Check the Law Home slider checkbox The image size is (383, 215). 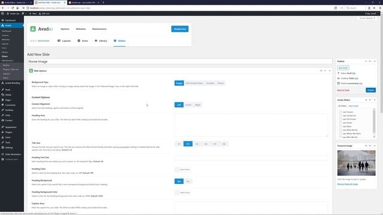pyautogui.click(x=341, y=123)
